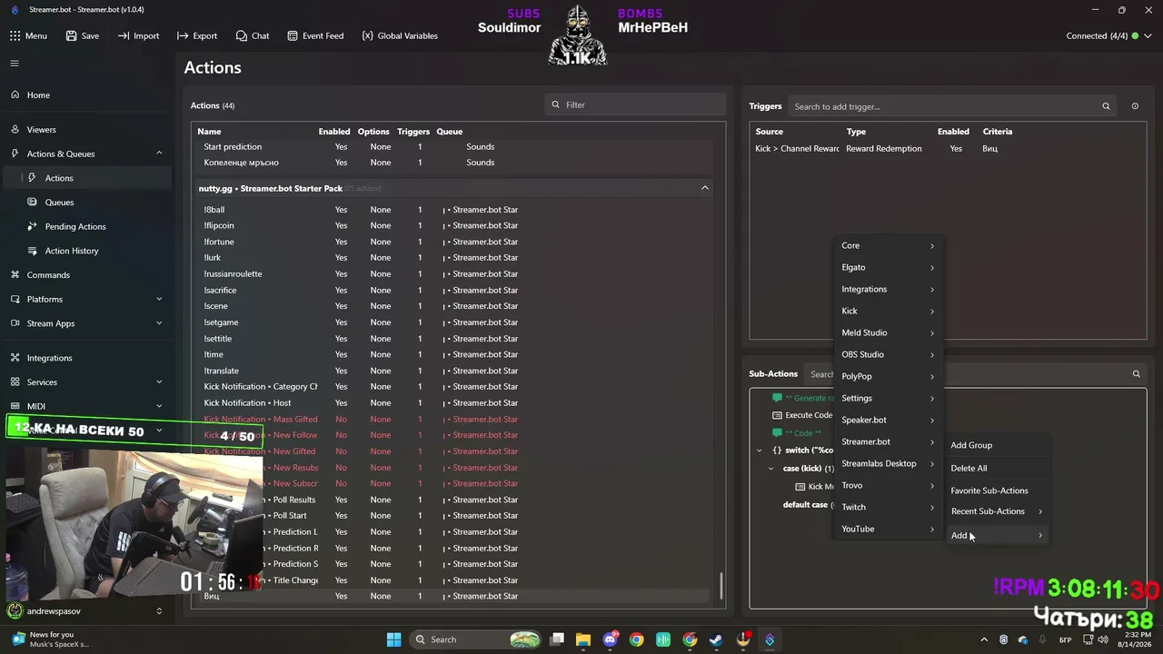
Task: Open Global Variables
Action: 400,35
